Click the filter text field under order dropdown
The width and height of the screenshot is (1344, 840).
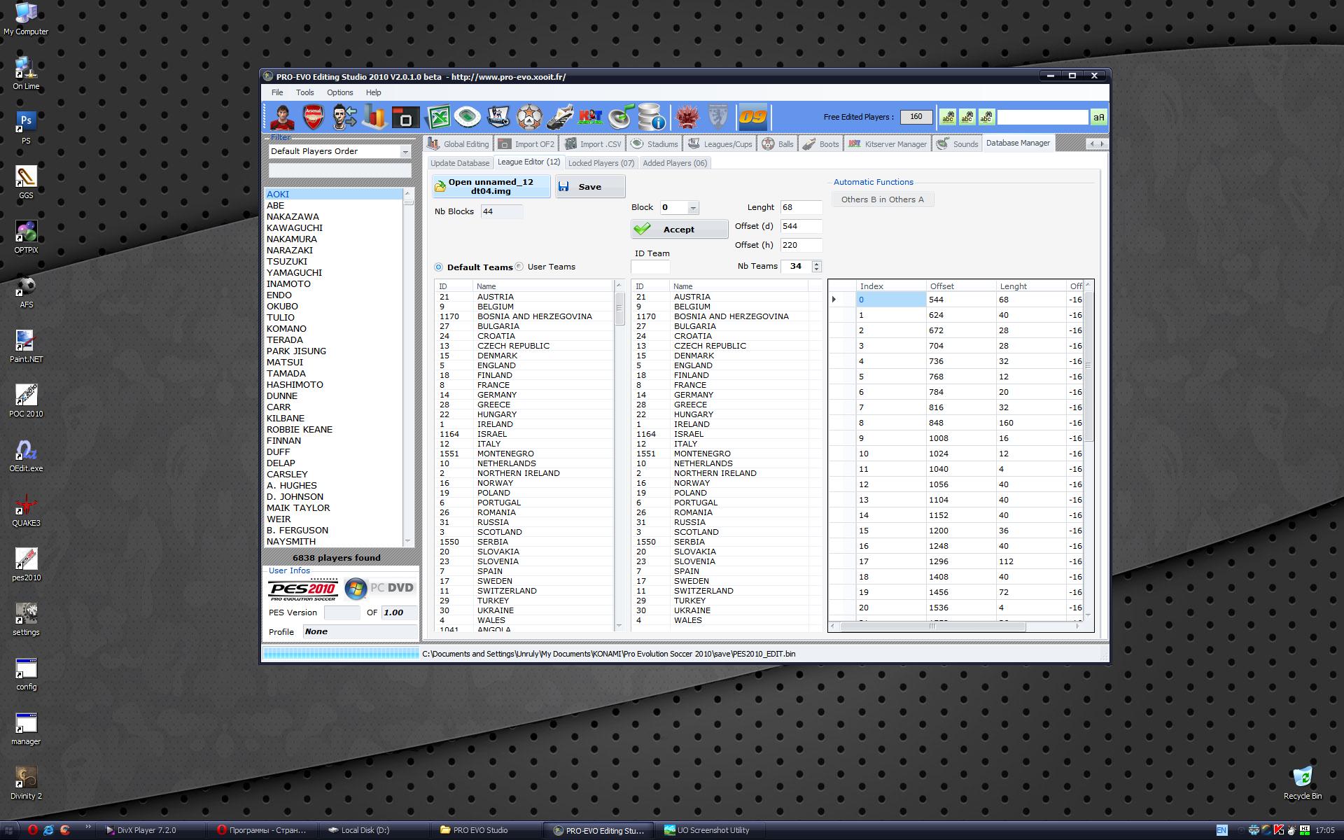340,170
